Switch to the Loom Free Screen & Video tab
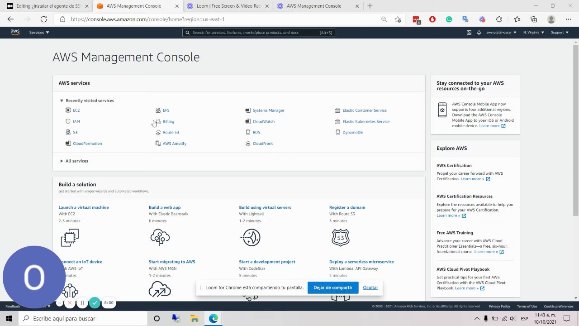This screenshot has width=579, height=326. tap(228, 6)
